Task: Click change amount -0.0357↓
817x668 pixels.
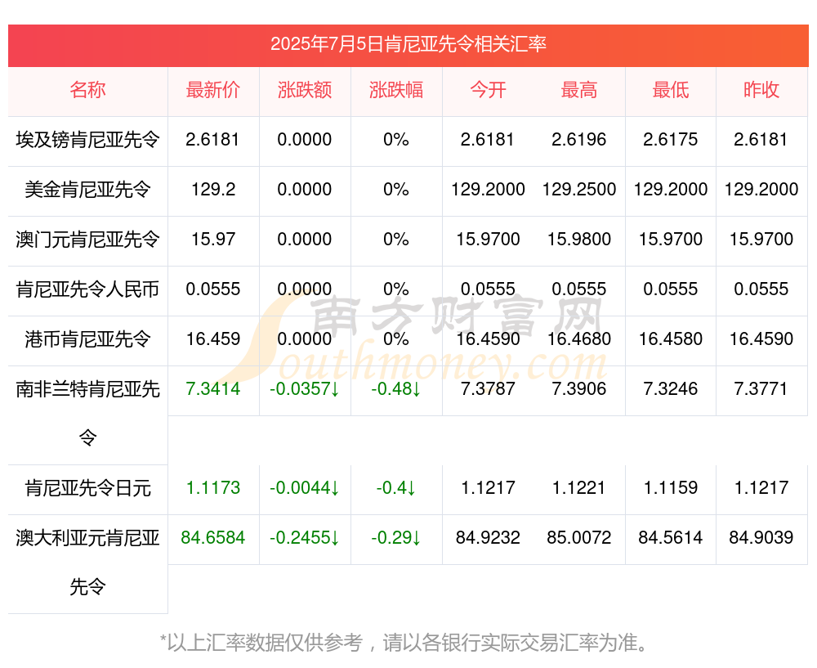Action: (x=305, y=389)
